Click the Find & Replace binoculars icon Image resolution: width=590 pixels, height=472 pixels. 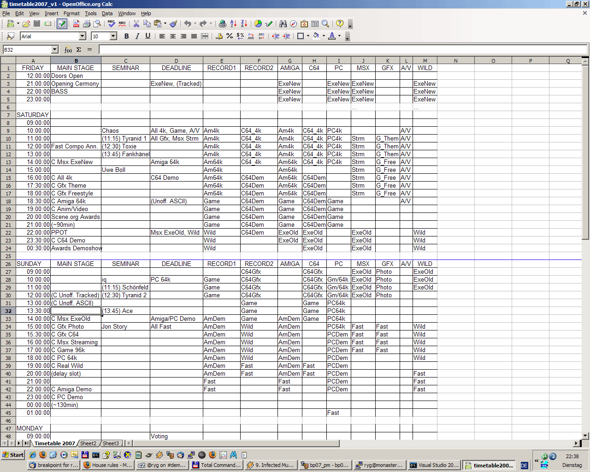(x=283, y=24)
